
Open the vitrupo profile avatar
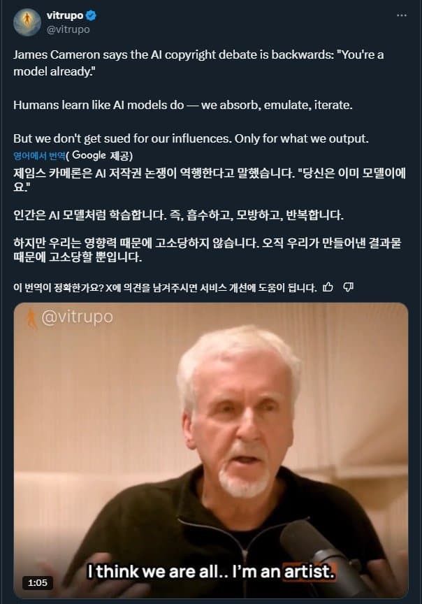click(27, 22)
